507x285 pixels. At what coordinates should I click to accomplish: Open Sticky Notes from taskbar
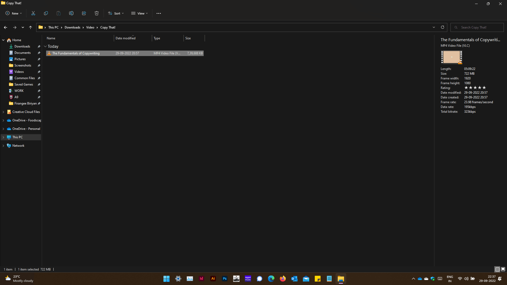318,279
